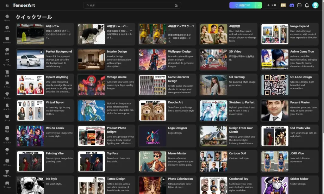Screen dimensions: 324x194
Task: Open the Image Expand tool
Action: pyautogui.click(x=289, y=34)
